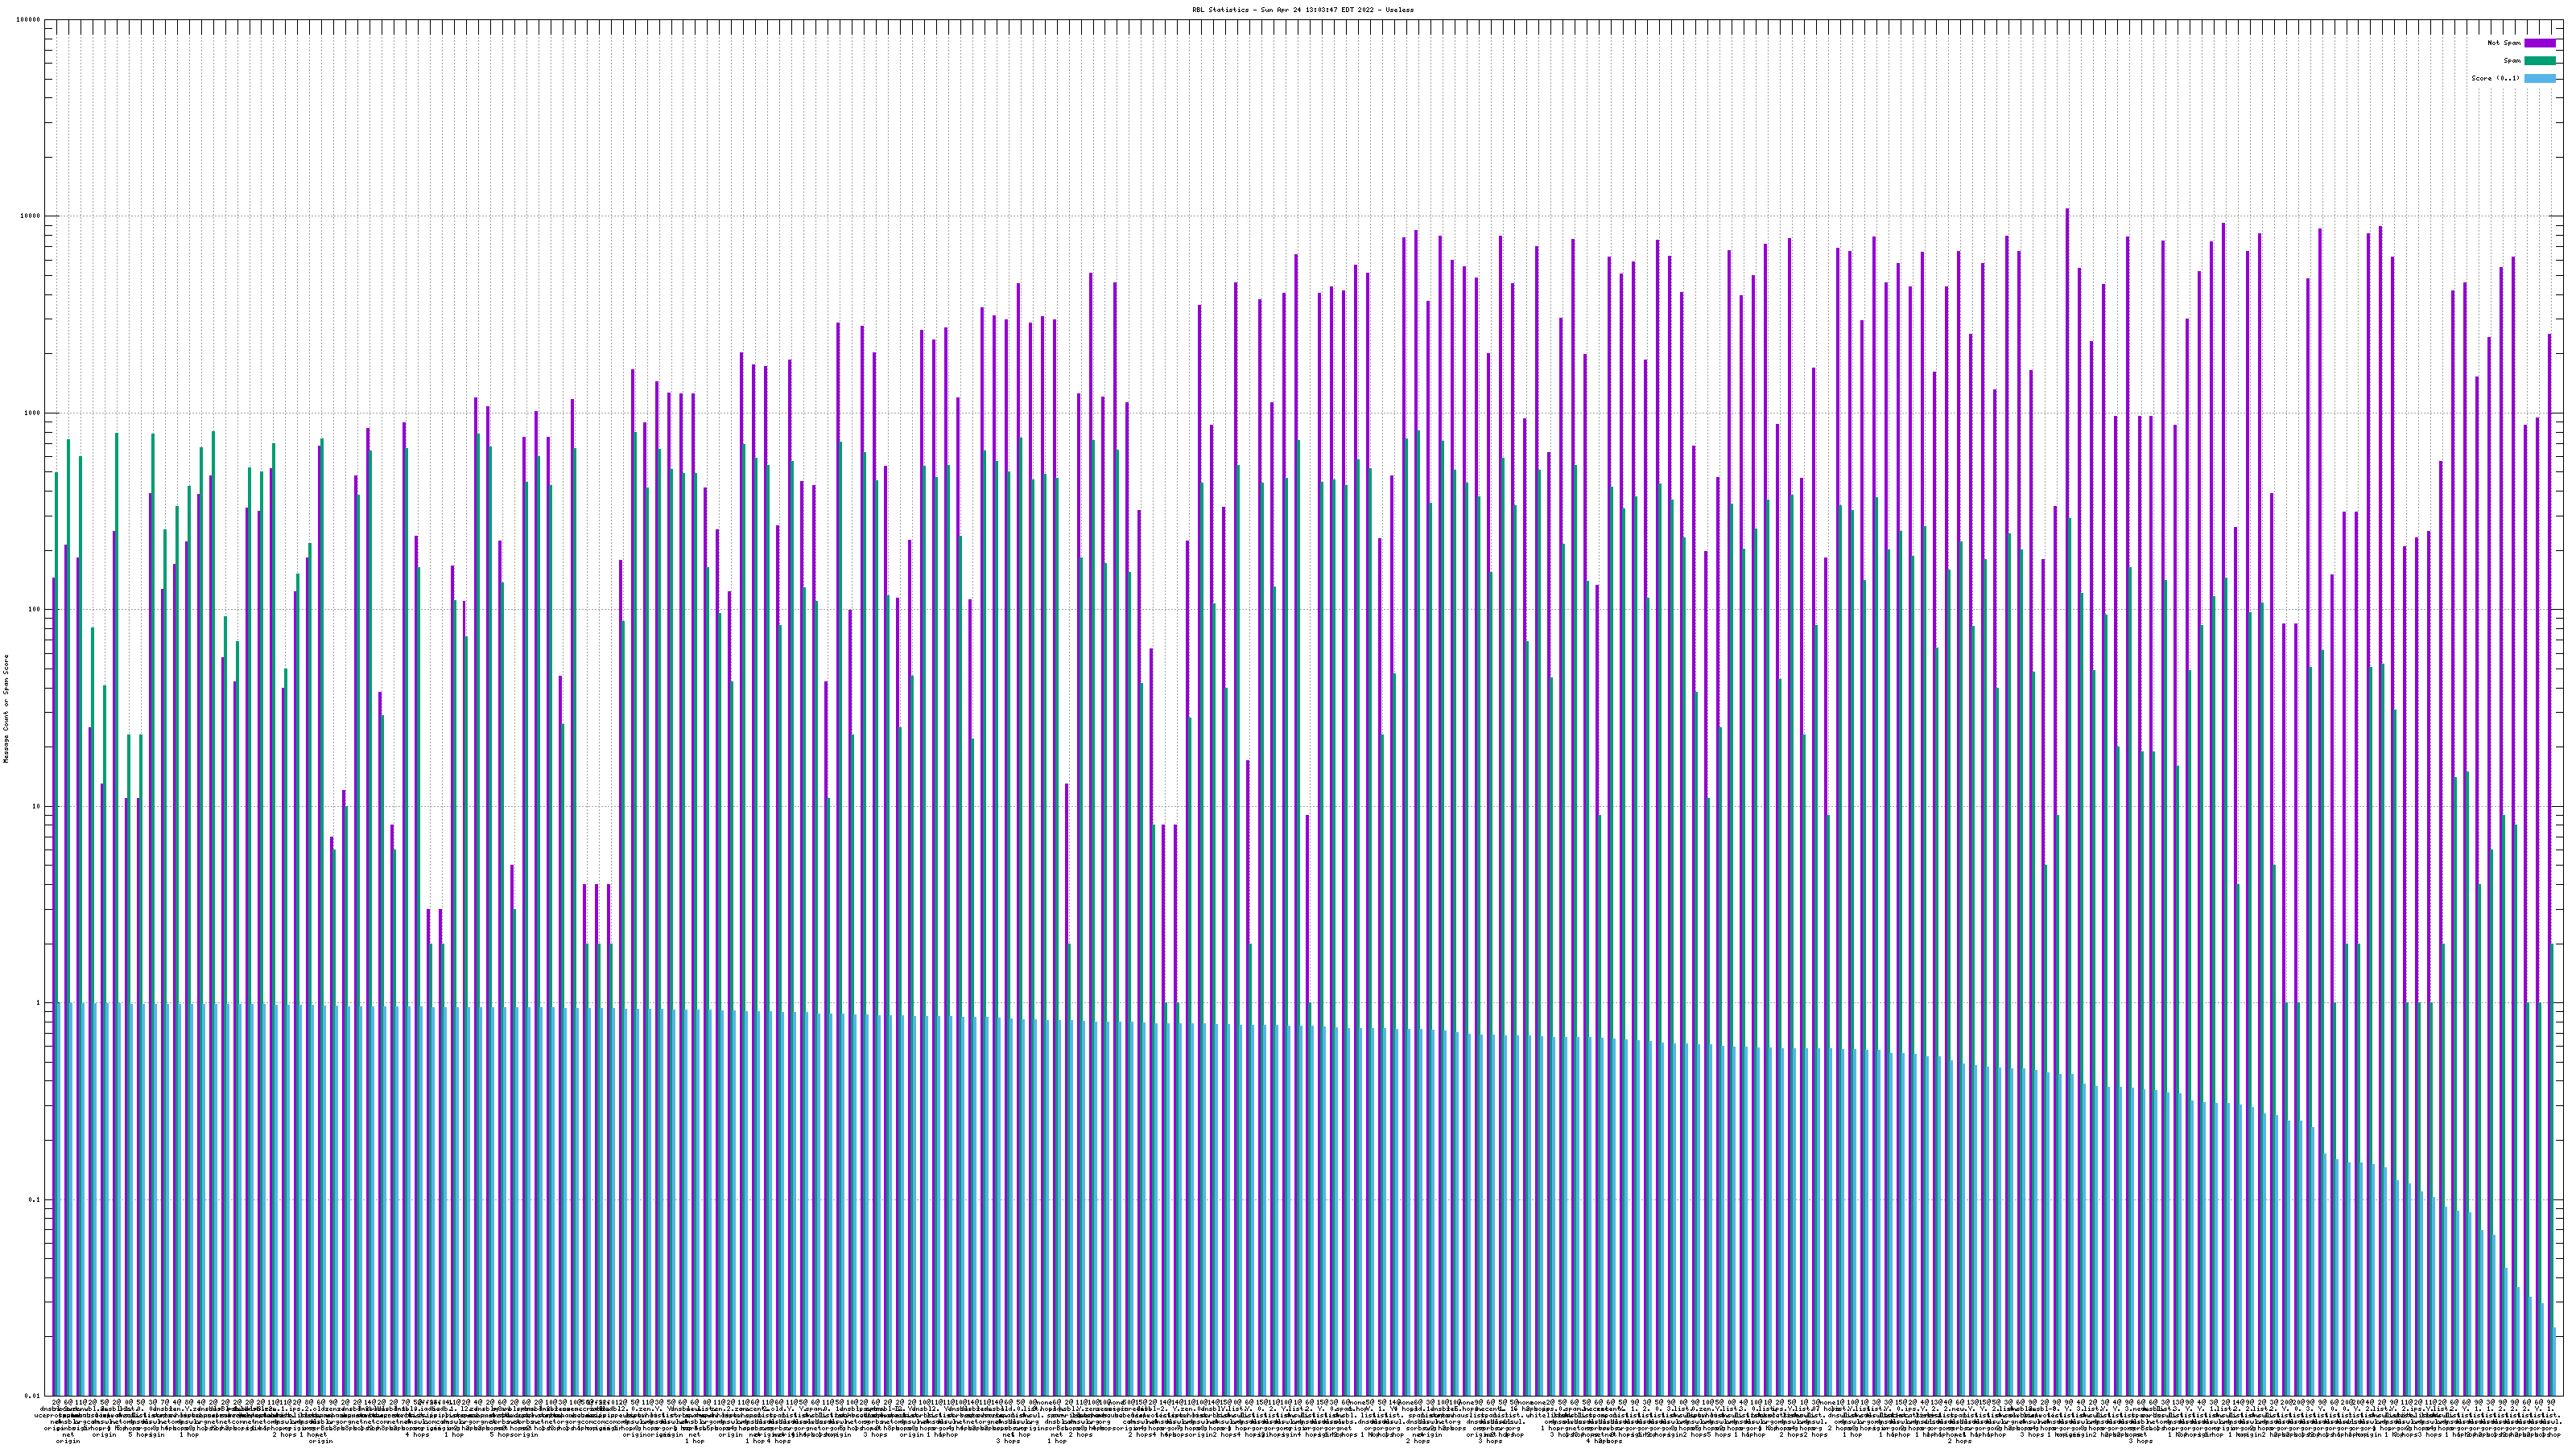Click the 10 y-axis tick label

pos(37,806)
